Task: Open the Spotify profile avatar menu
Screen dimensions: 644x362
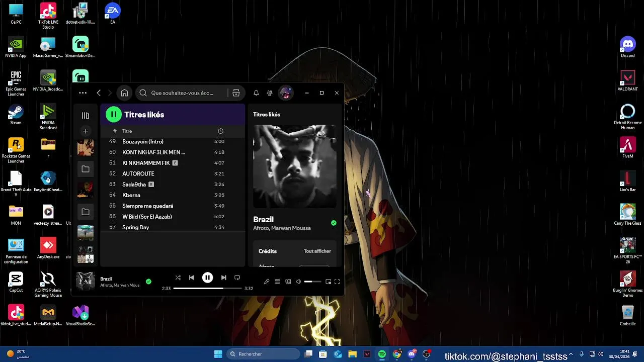Action: (285, 93)
